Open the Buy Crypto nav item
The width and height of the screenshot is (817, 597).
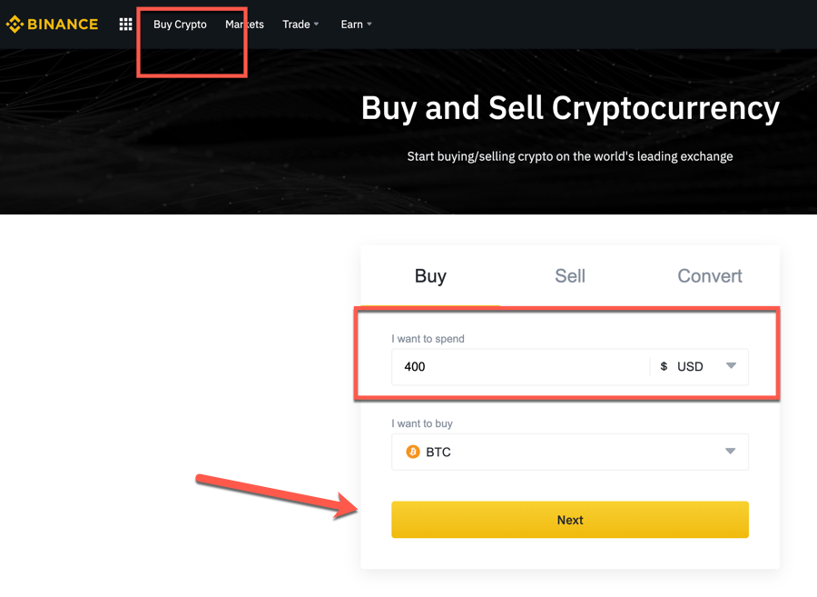180,25
